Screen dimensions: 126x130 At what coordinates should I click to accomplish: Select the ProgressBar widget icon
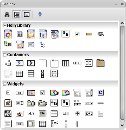[x=66, y=113]
